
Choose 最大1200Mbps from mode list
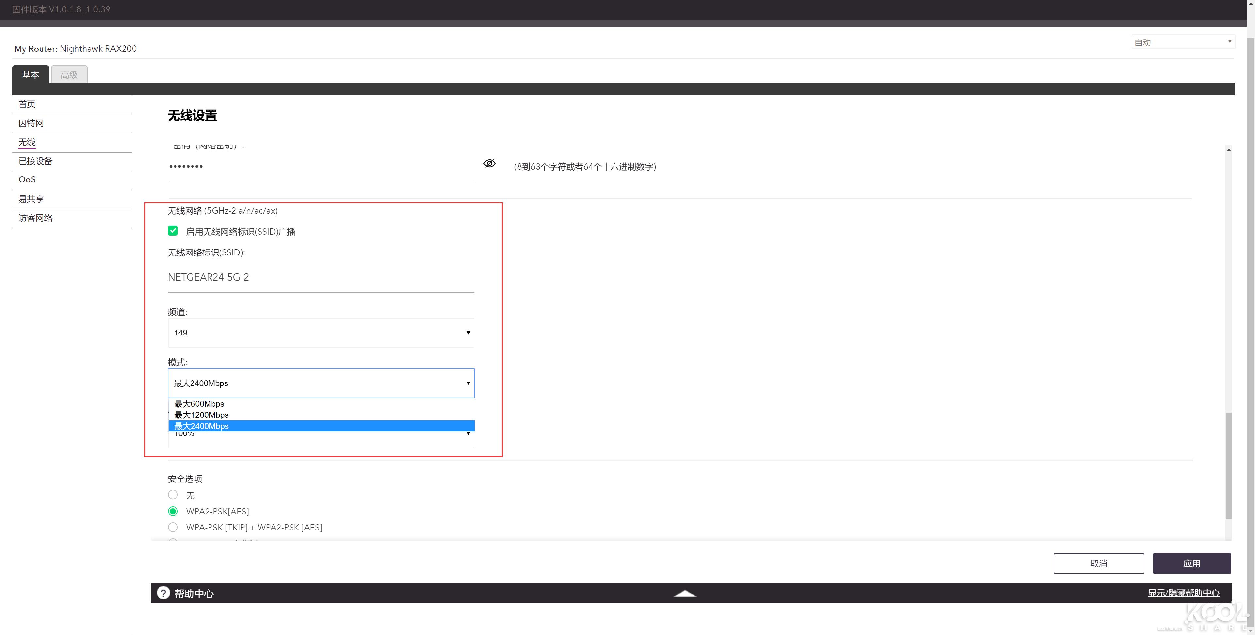201,415
